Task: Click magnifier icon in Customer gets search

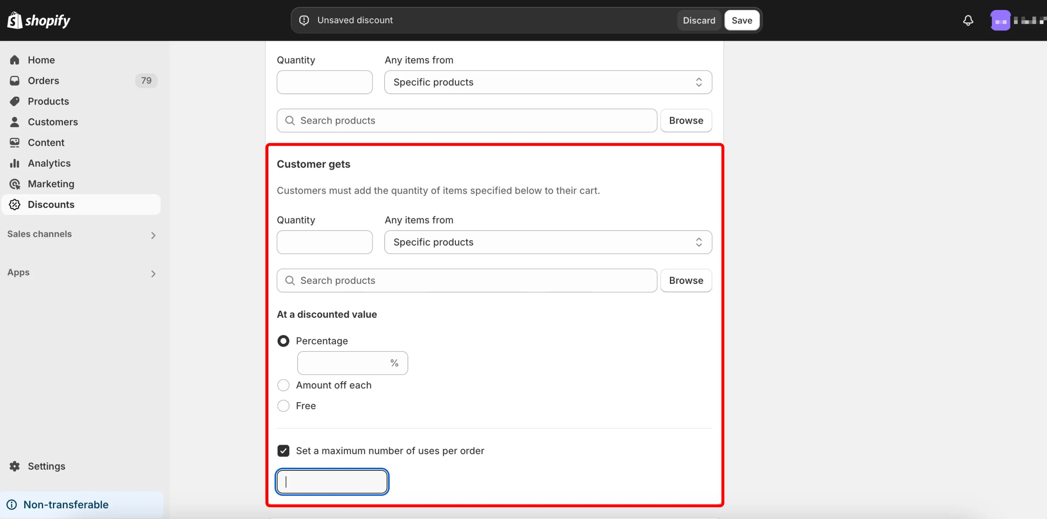Action: (290, 281)
